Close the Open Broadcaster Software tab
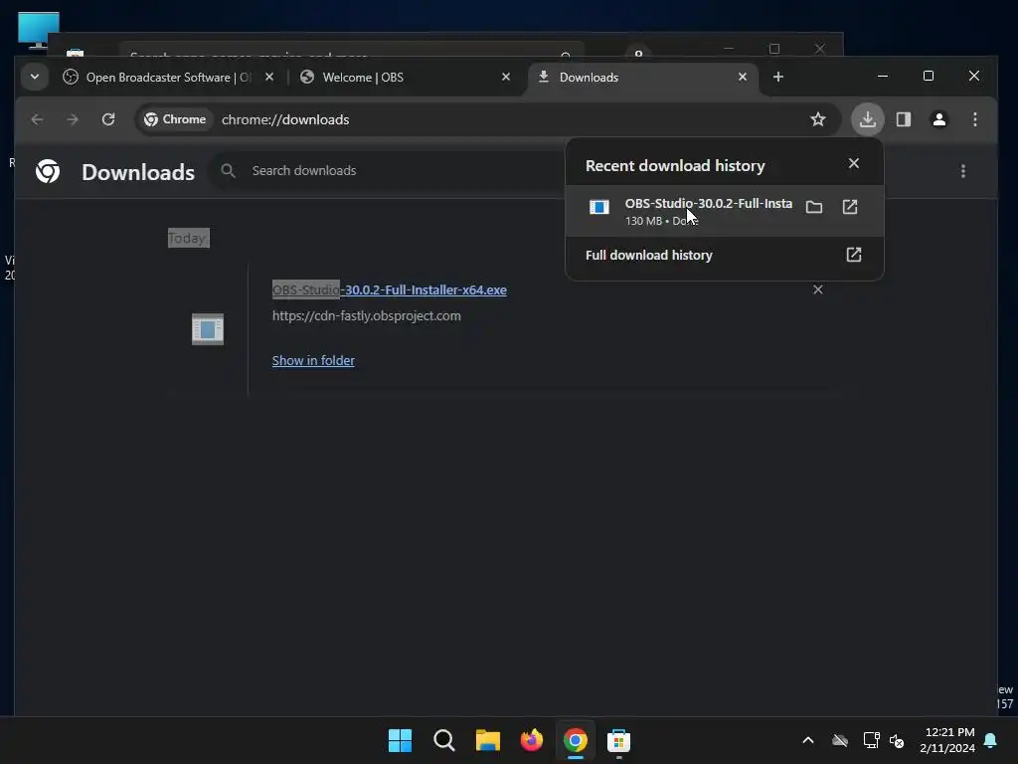The width and height of the screenshot is (1018, 764). click(x=269, y=77)
